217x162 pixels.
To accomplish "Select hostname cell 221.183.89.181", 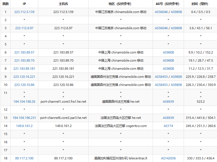I will [x=63, y=69].
